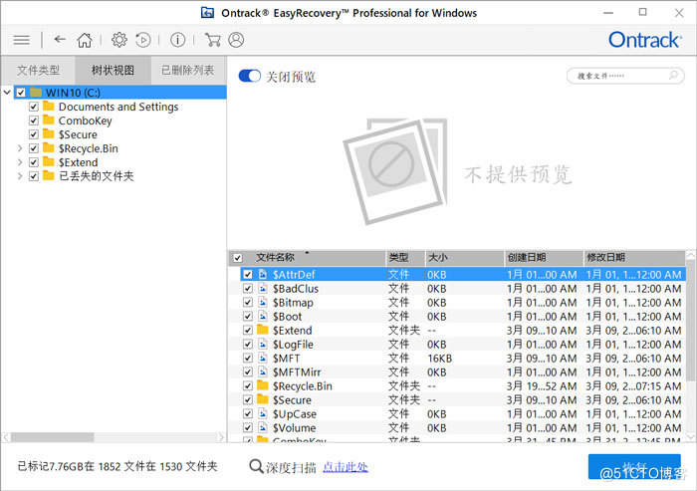Go back with the arrow icon

[60, 40]
